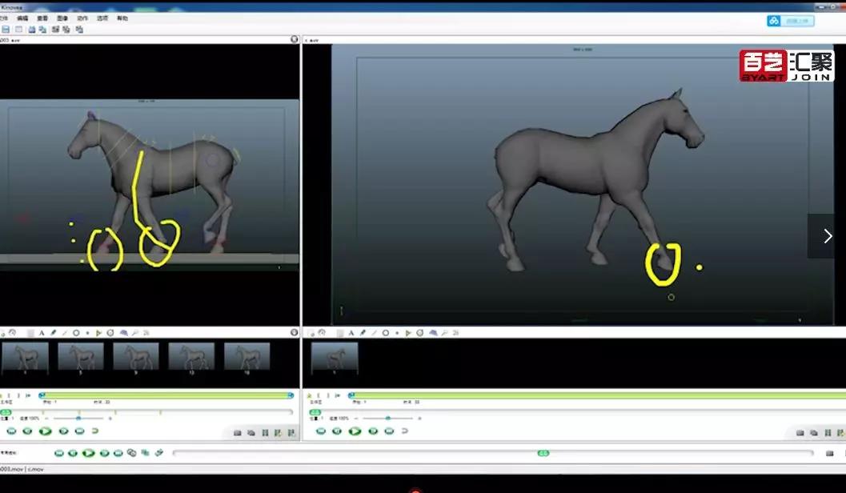Select Text tool in left player toolbar
The width and height of the screenshot is (846, 493).
point(42,333)
